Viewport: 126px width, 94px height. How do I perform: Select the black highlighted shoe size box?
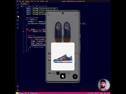58,73
